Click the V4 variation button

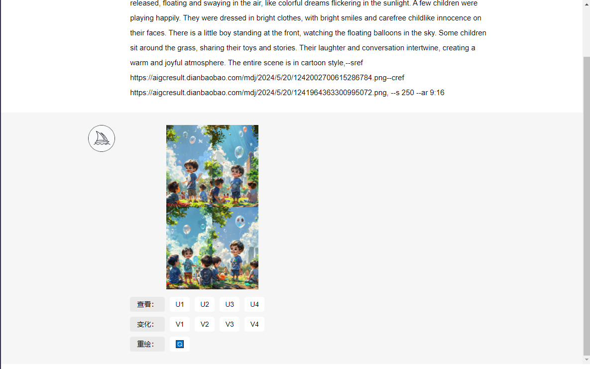click(254, 324)
